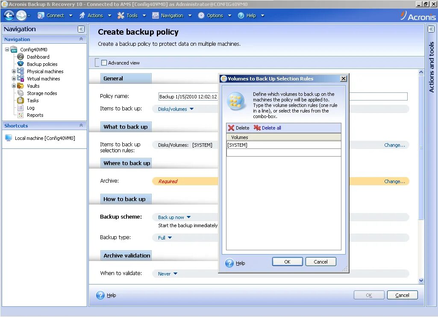
Task: Open the Never validation dropdown
Action: [x=168, y=274]
